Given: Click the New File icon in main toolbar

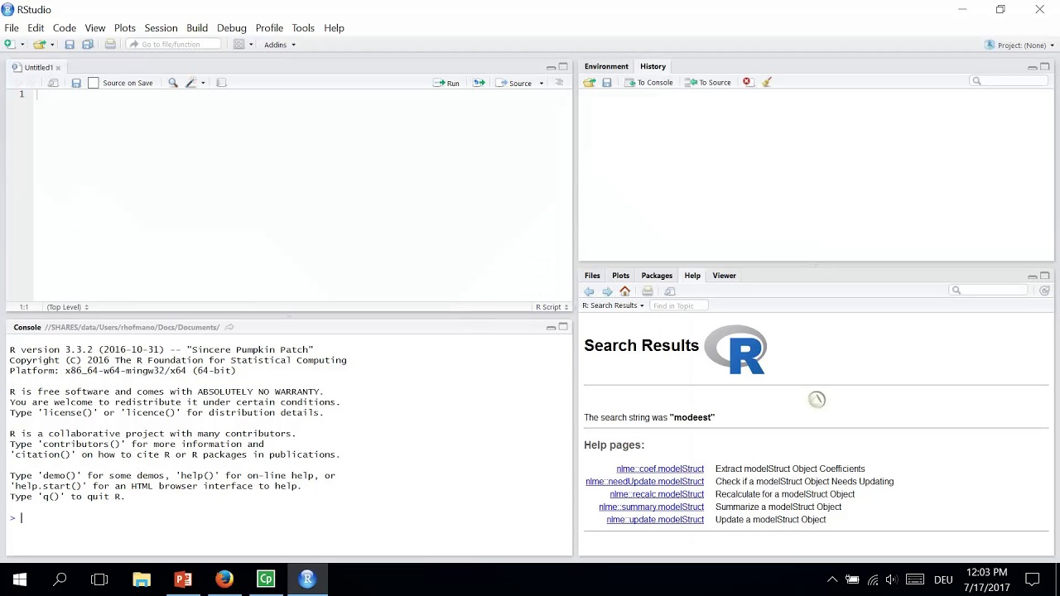Looking at the screenshot, I should click(9, 45).
